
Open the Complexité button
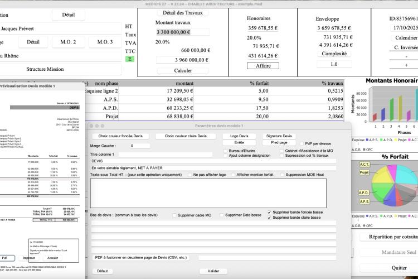334,54
